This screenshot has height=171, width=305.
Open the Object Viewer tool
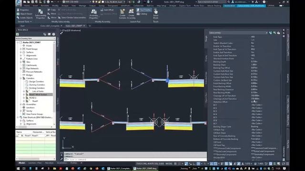[24, 14]
